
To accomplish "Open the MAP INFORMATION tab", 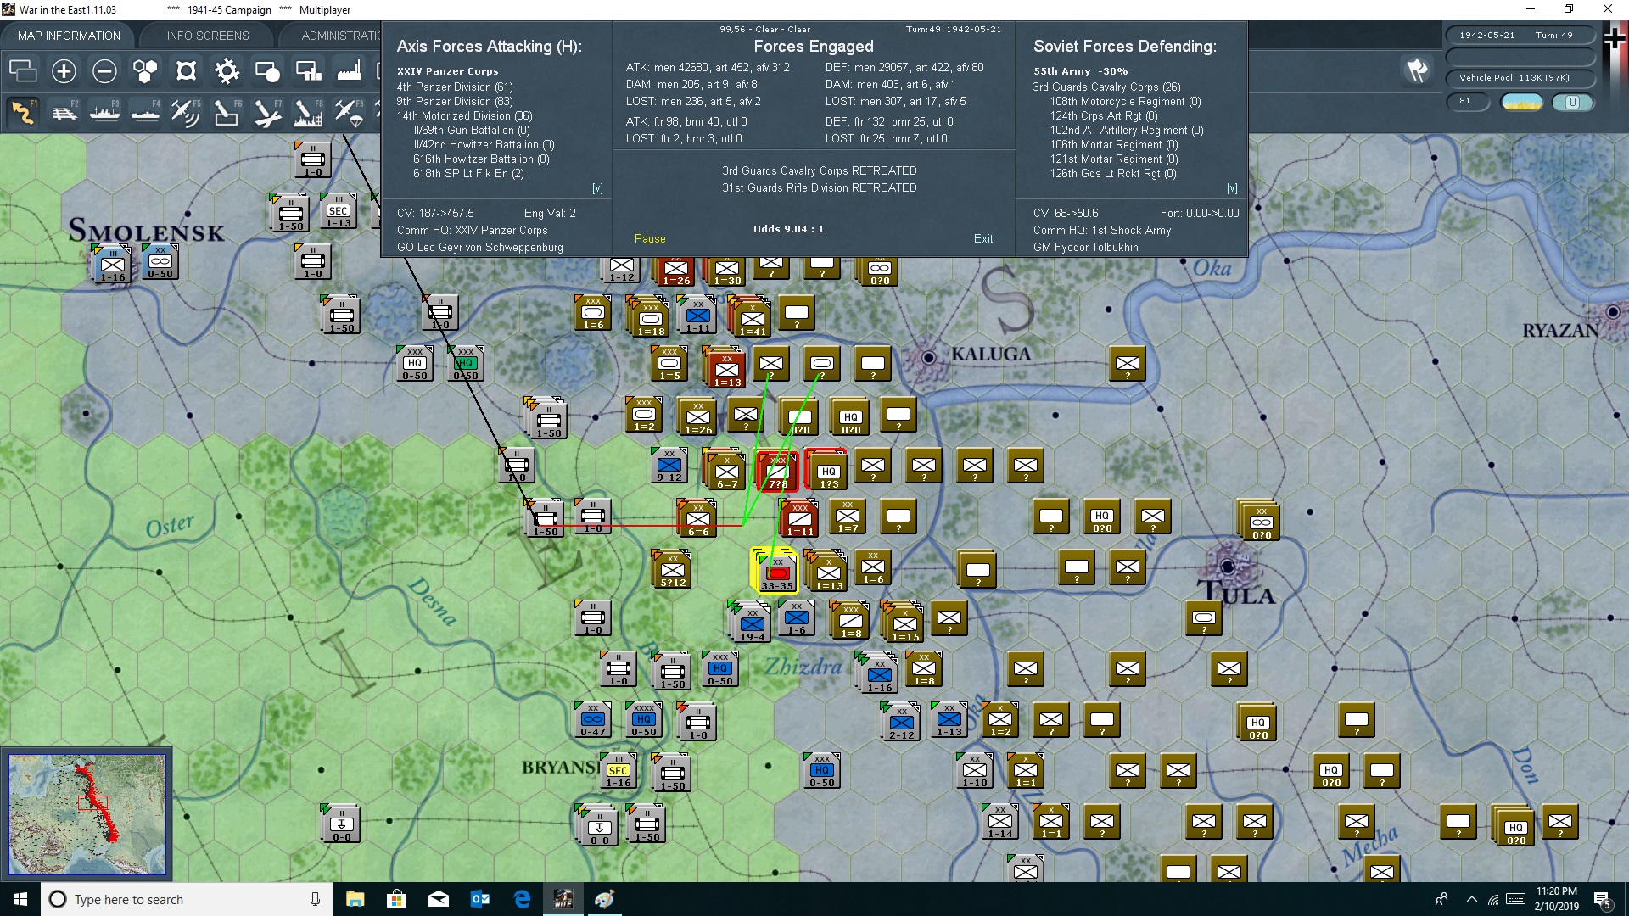I will click(x=69, y=36).
